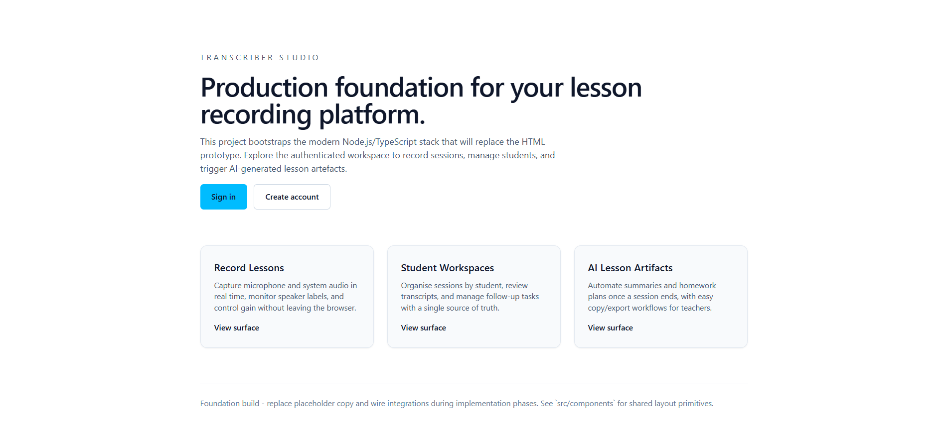Follow View surface link for Student Workspaces
The image size is (947, 430).
(423, 328)
